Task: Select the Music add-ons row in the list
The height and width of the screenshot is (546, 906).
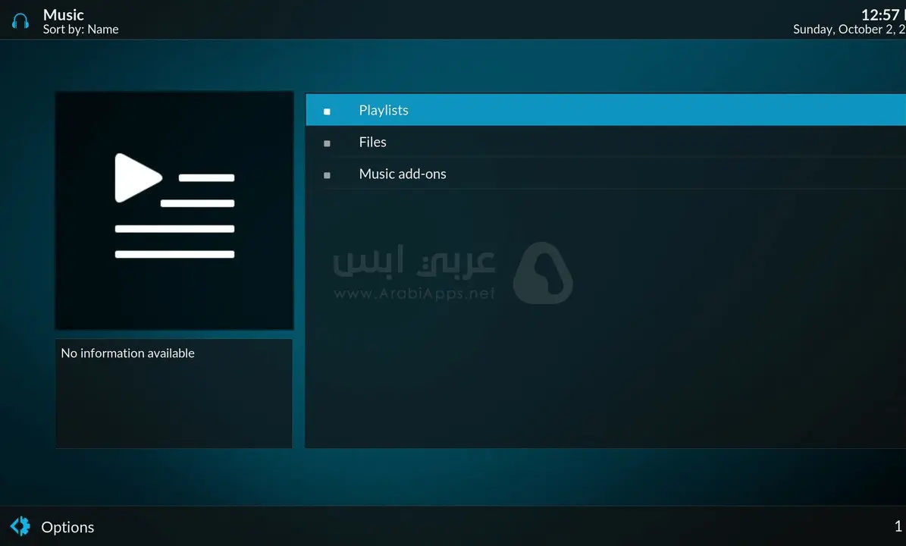Action: pyautogui.click(x=531, y=174)
